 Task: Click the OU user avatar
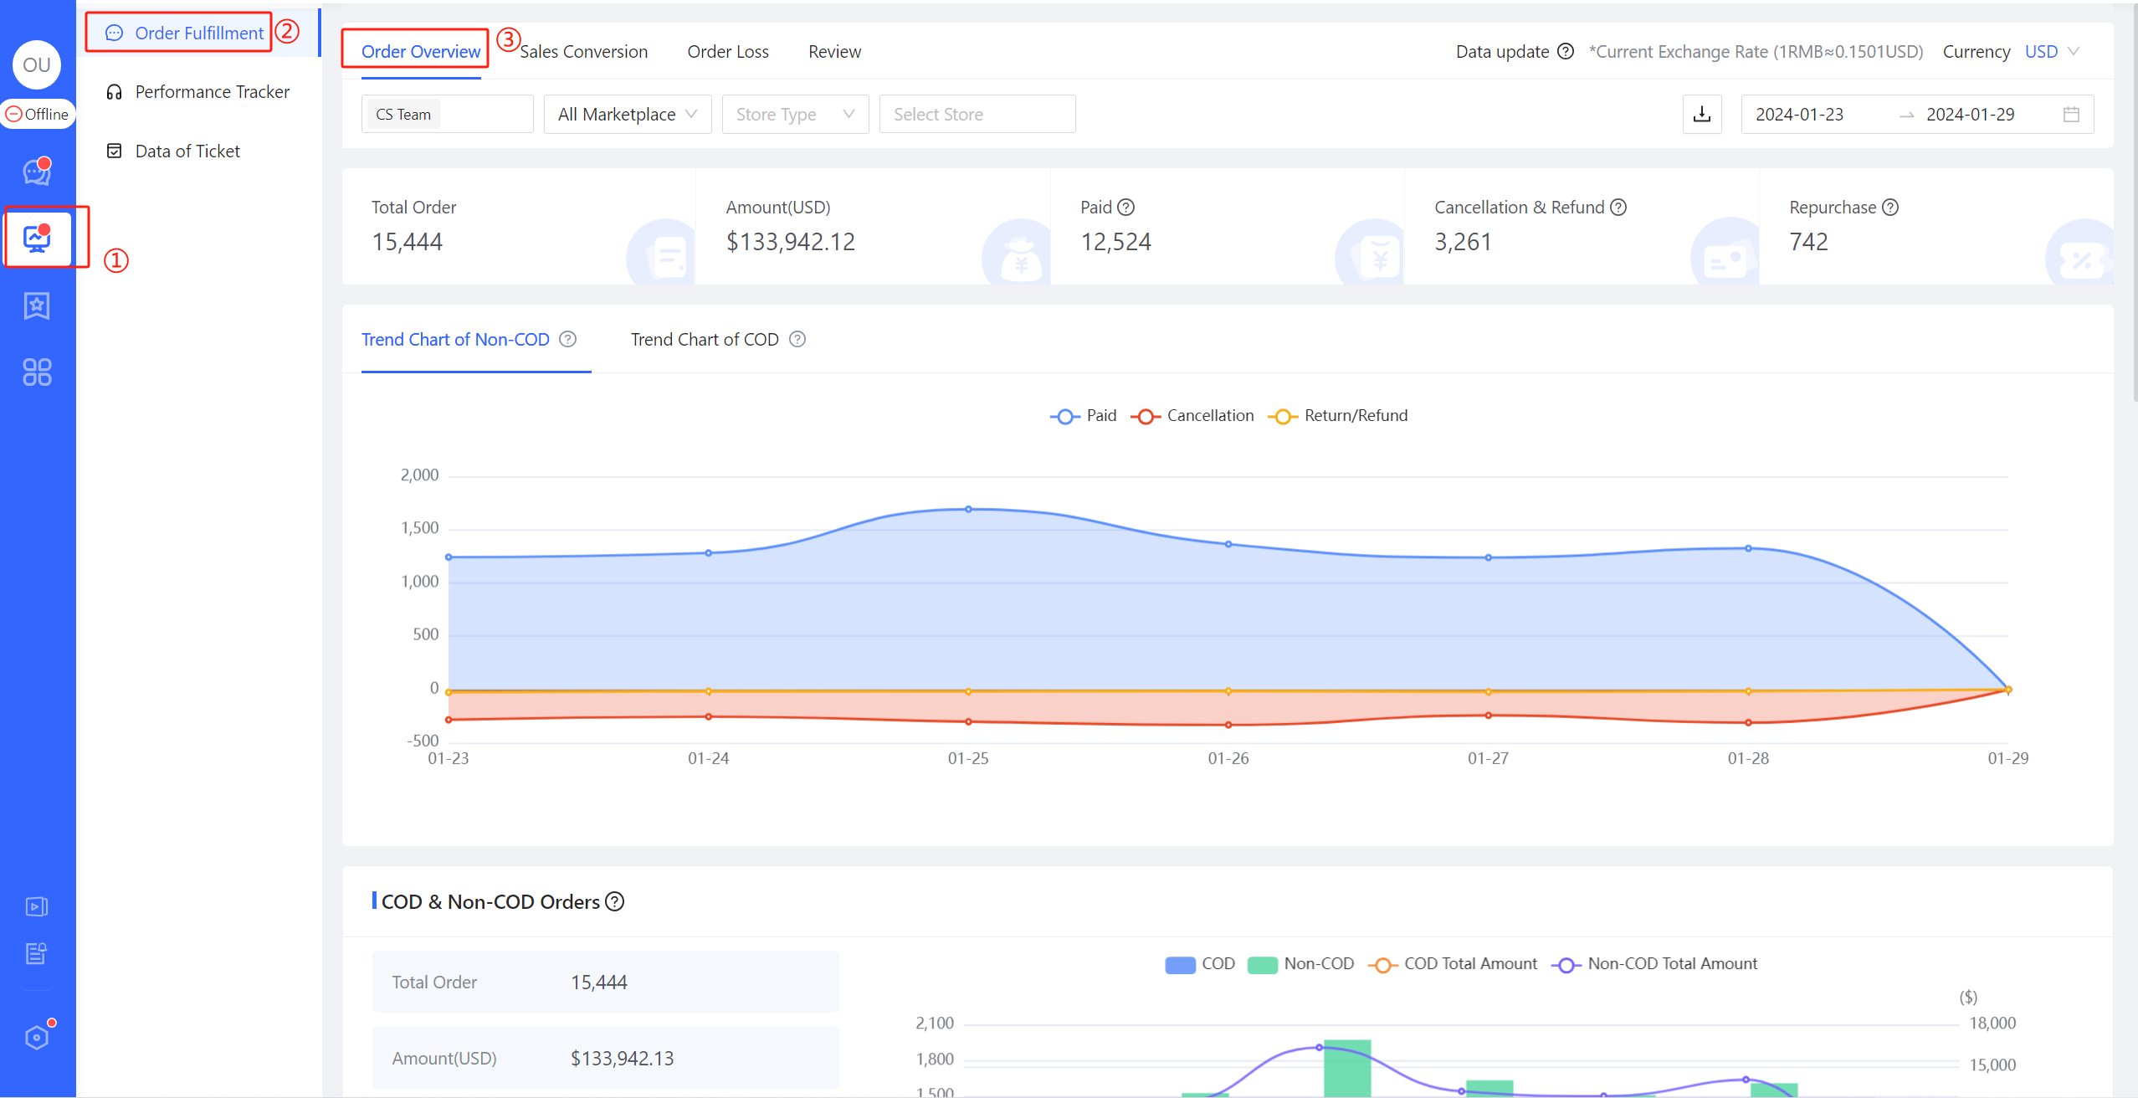click(x=37, y=64)
